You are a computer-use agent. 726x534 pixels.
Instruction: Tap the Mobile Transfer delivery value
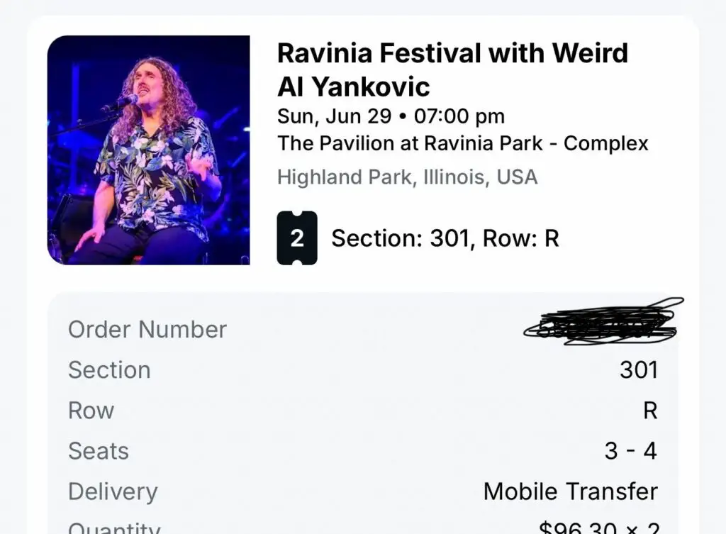571,491
